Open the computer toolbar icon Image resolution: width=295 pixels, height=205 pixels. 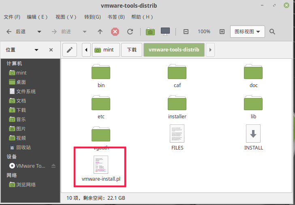pyautogui.click(x=165, y=32)
